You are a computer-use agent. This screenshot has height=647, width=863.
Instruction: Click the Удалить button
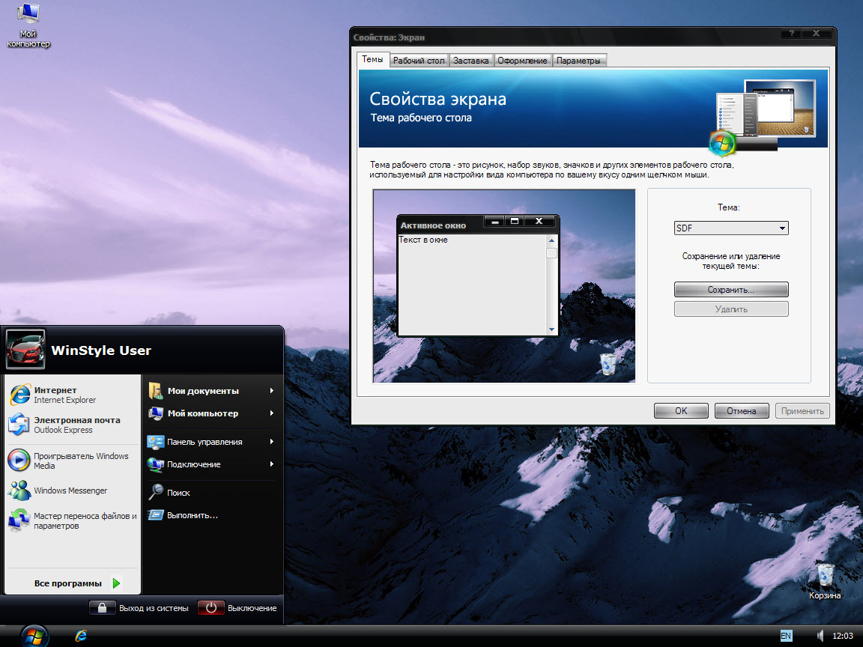click(731, 309)
